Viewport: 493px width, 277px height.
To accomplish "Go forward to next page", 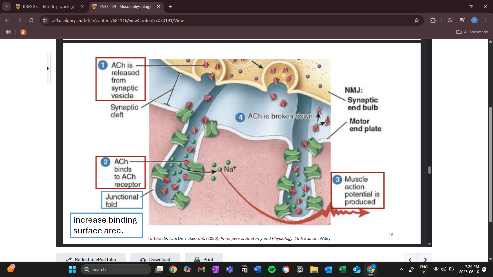I will [19, 20].
